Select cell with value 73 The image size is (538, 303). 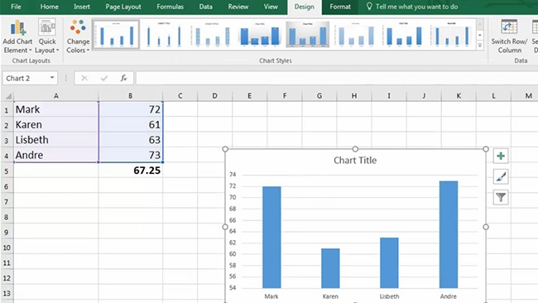(131, 155)
